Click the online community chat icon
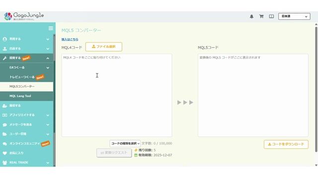Image resolution: width=318 pixels, height=178 pixels. tap(5, 144)
